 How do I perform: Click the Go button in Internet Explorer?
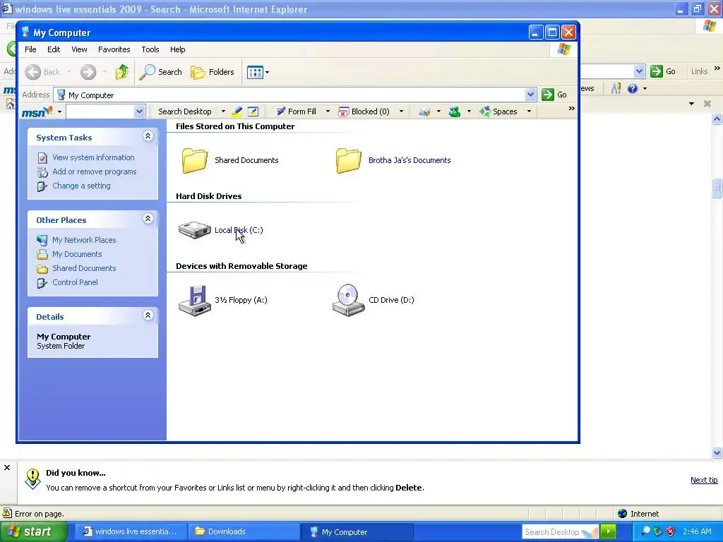(664, 71)
